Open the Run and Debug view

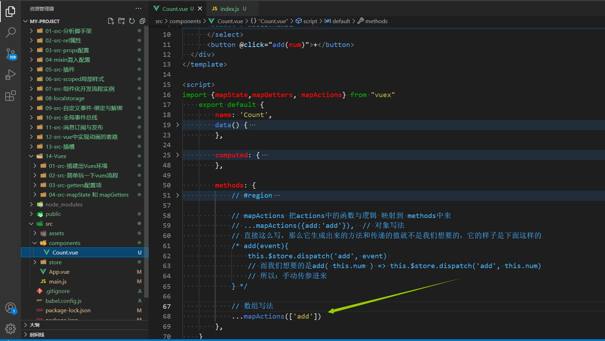(x=11, y=75)
